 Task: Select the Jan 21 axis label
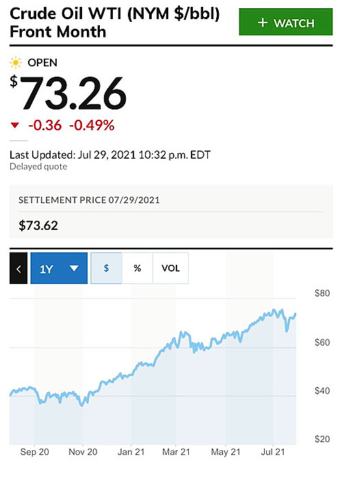(131, 452)
